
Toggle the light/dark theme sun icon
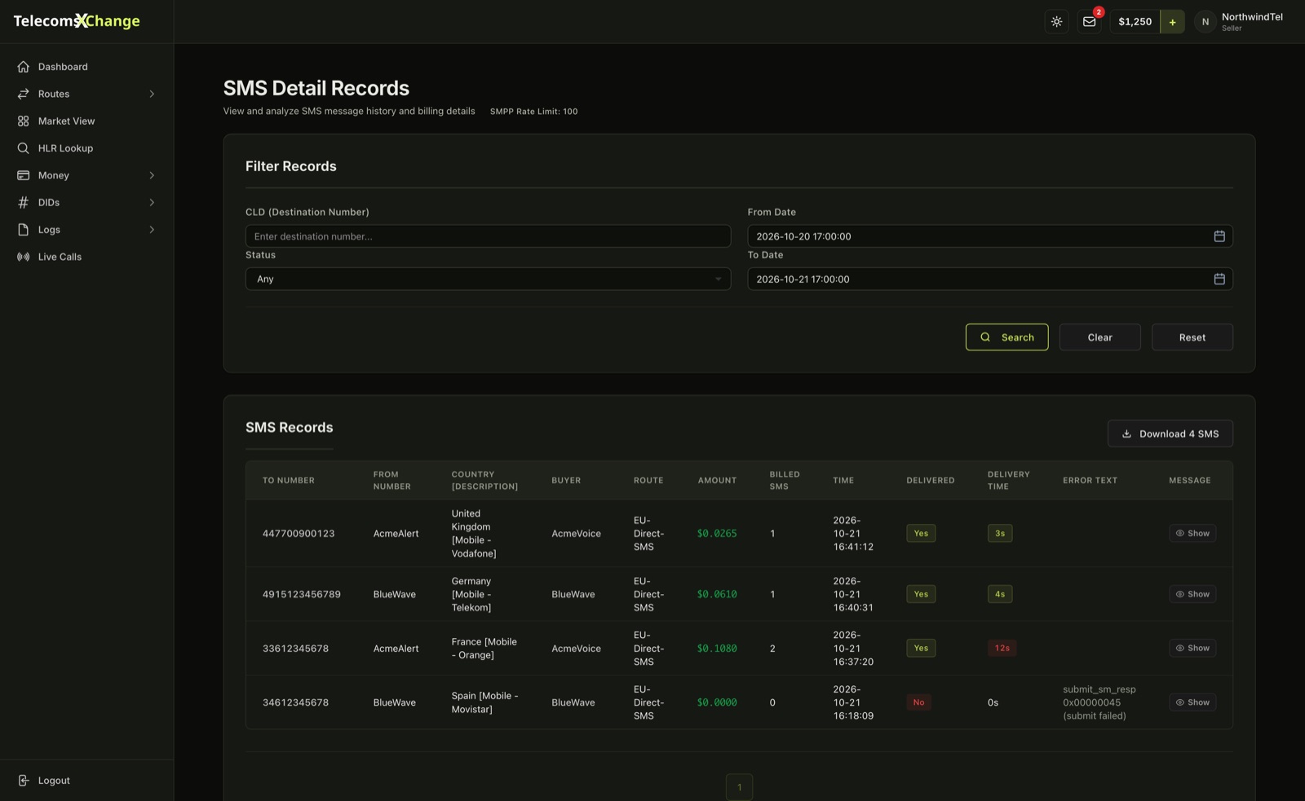click(x=1056, y=22)
